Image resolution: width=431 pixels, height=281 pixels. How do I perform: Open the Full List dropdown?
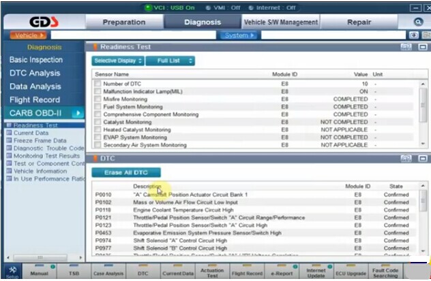click(170, 61)
